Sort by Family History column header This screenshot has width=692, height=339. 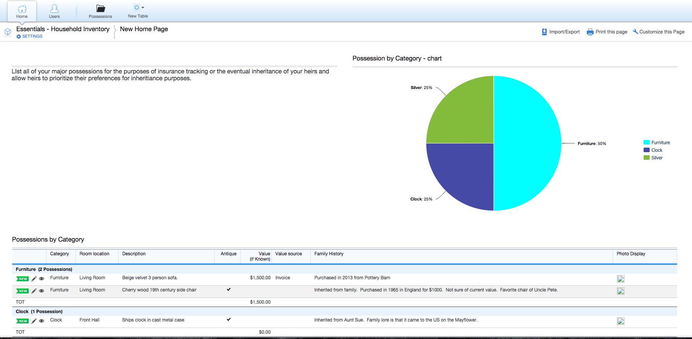pos(329,254)
